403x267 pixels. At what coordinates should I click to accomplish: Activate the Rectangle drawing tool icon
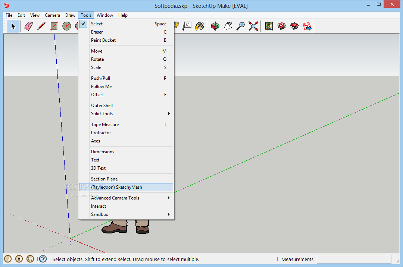click(x=54, y=26)
